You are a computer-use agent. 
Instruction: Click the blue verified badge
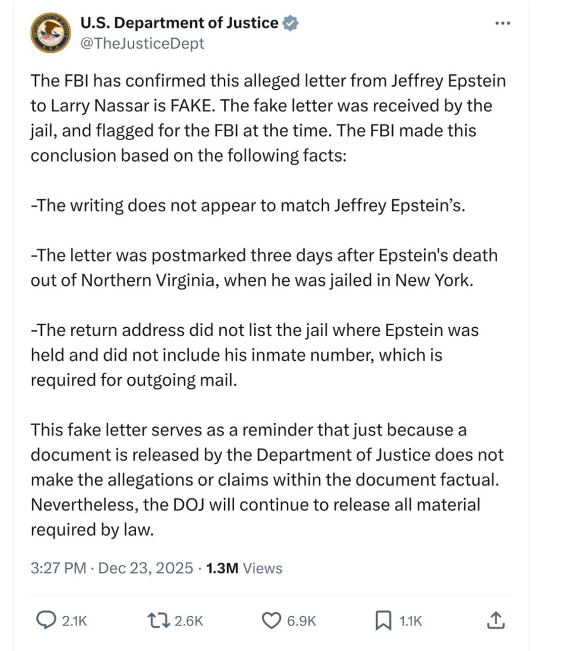tap(291, 24)
